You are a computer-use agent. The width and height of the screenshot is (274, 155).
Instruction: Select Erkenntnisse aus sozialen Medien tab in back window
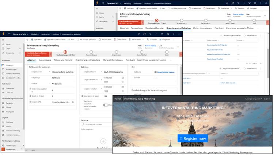pos(240,28)
